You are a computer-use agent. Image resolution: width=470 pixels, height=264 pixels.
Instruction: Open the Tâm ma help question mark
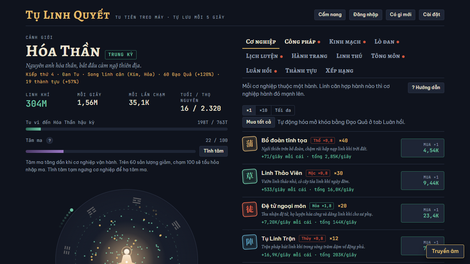tap(50, 140)
